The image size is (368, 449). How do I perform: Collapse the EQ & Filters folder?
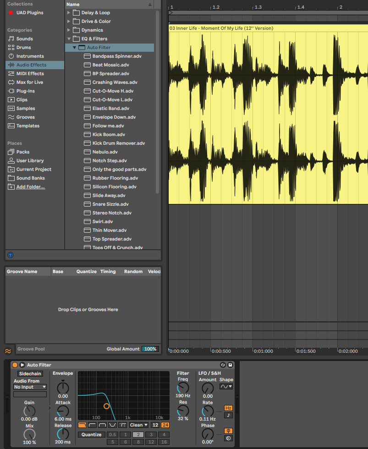69,38
